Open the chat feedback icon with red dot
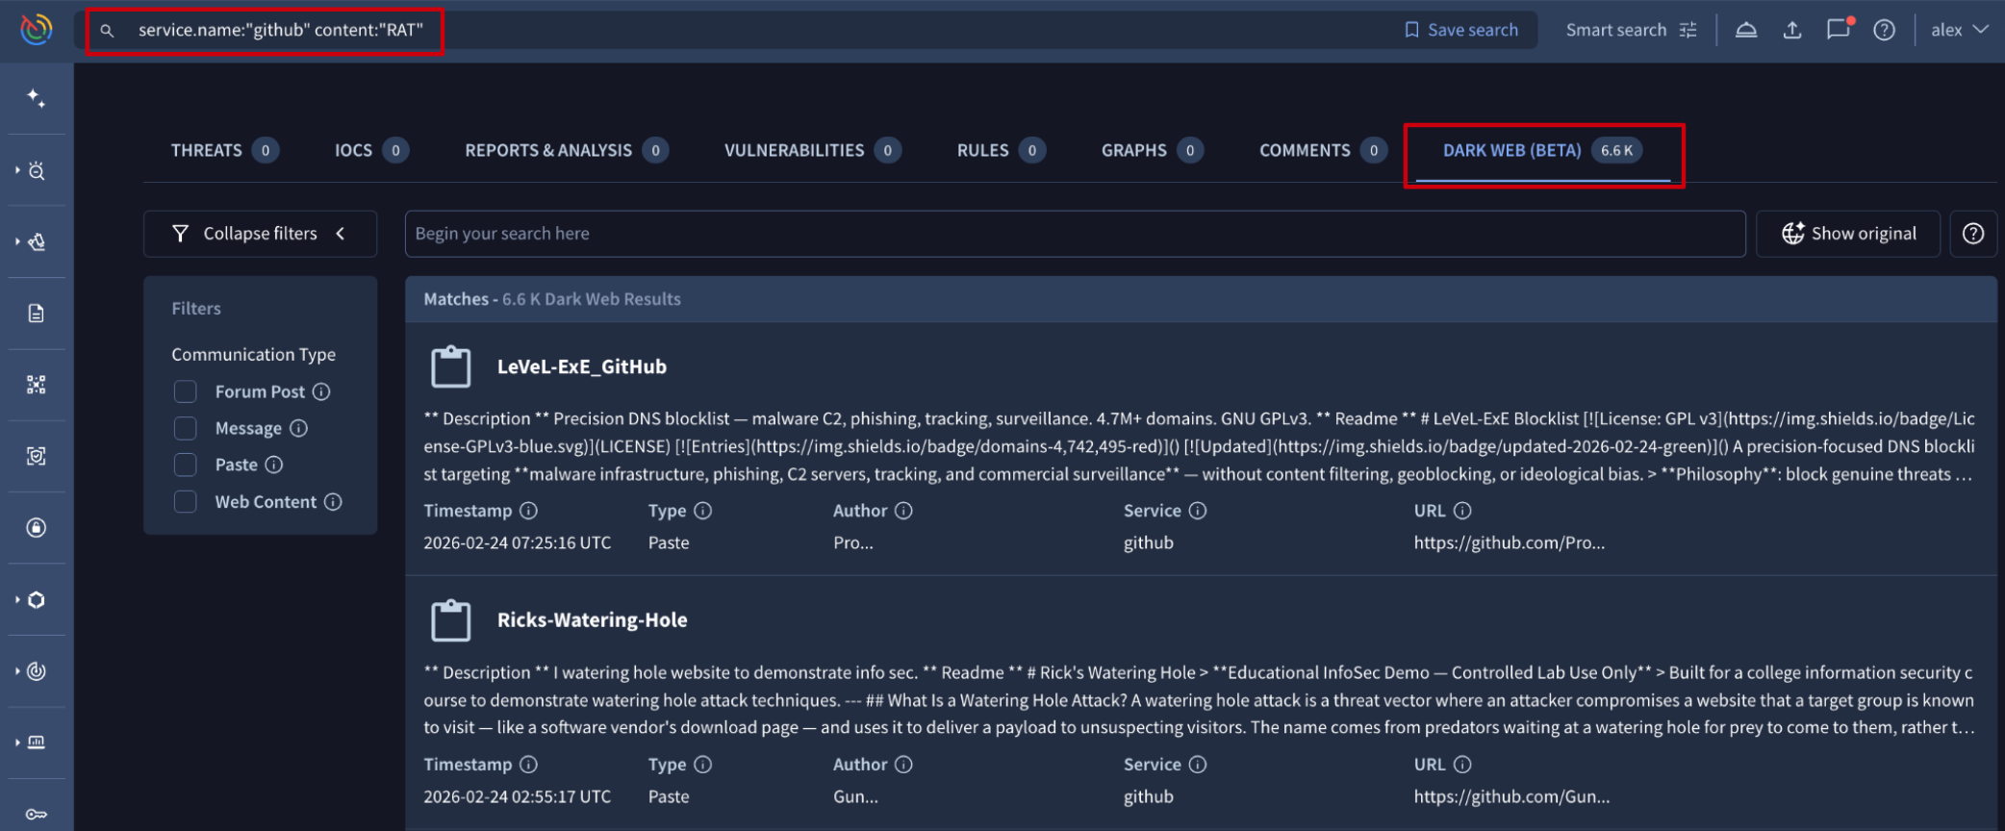 1839,29
